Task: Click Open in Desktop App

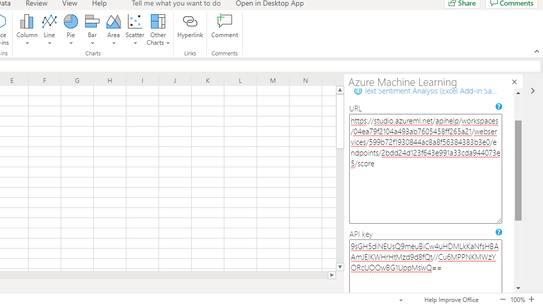Action: pyautogui.click(x=270, y=4)
